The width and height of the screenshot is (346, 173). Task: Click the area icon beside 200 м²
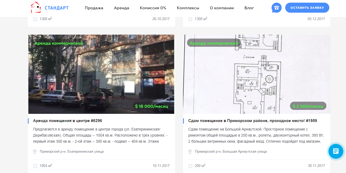(x=190, y=166)
